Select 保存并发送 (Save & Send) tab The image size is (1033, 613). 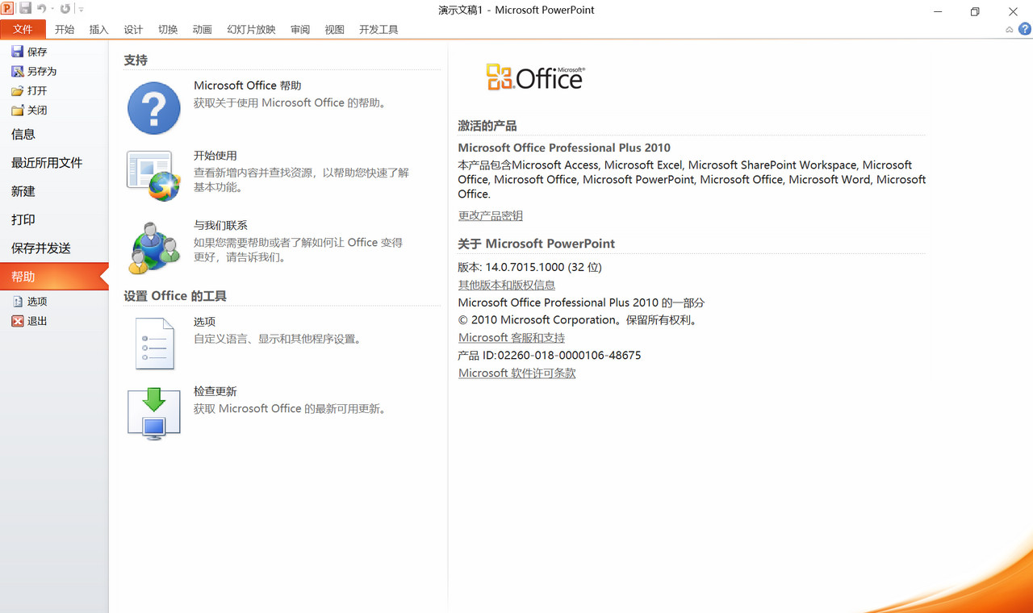54,248
